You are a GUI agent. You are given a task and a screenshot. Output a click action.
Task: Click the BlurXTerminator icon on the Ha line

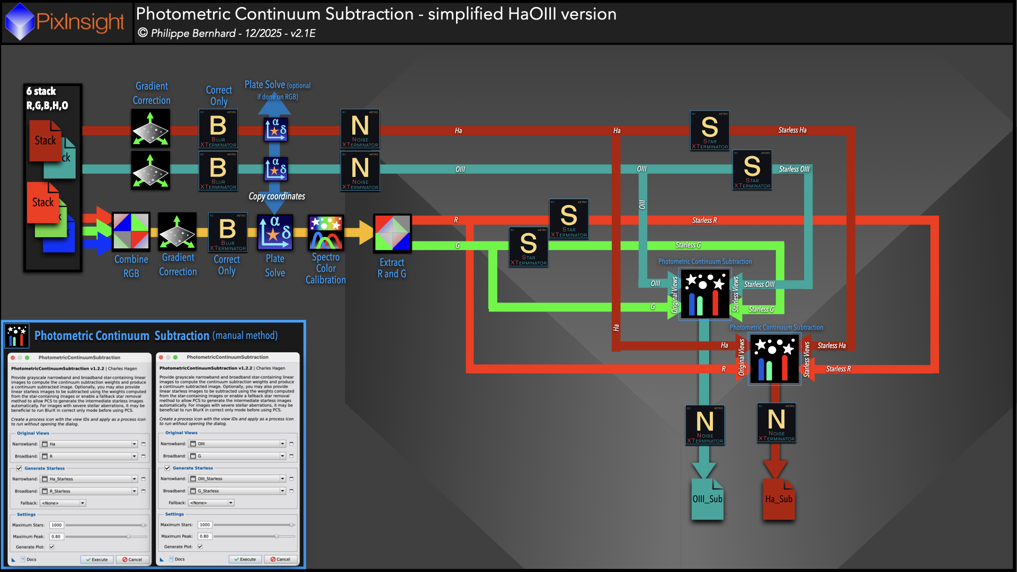(218, 129)
